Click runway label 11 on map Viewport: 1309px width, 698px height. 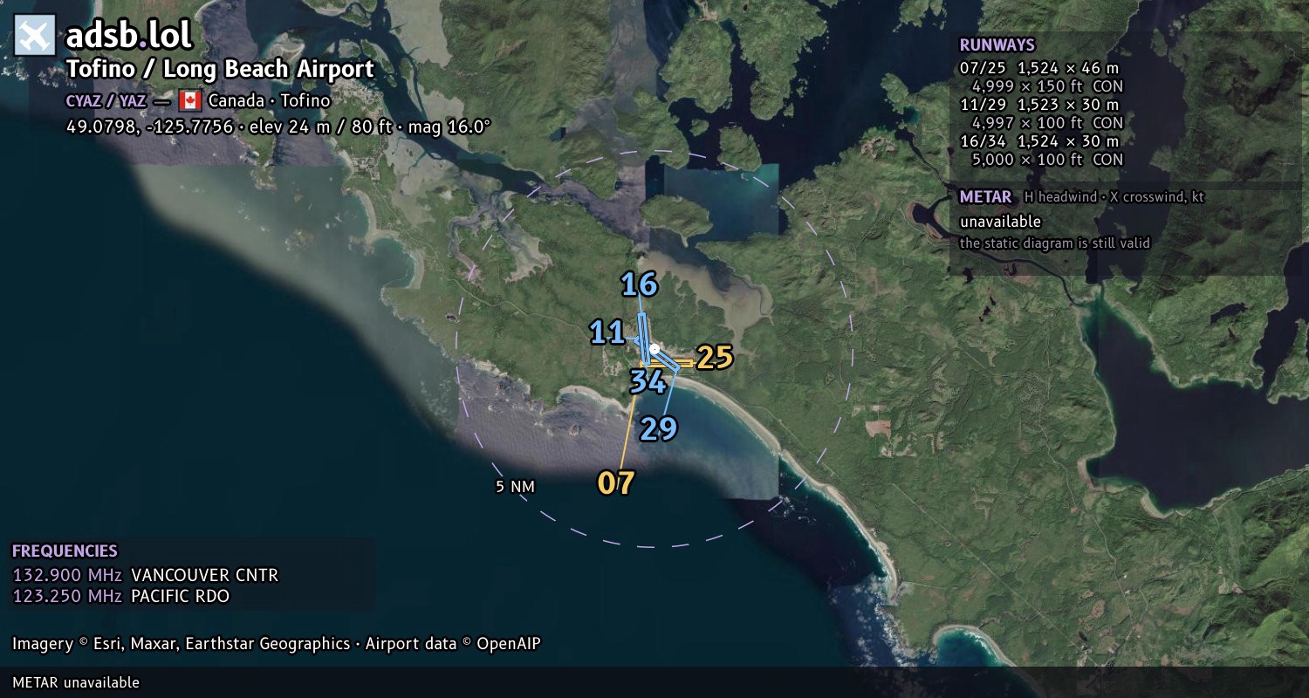tap(607, 332)
